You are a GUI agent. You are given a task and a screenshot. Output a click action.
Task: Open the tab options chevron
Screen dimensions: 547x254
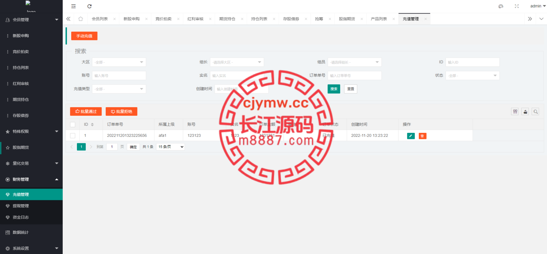[541, 19]
